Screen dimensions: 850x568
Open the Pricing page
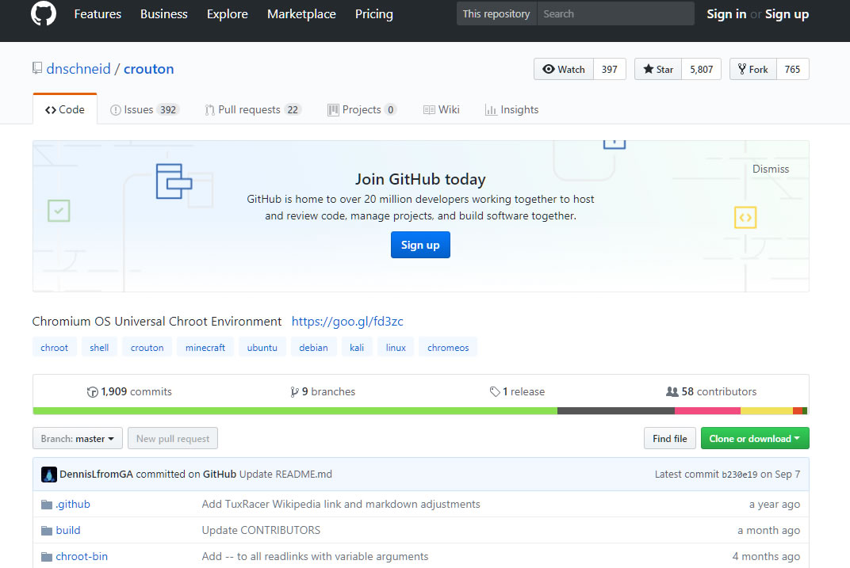[374, 14]
